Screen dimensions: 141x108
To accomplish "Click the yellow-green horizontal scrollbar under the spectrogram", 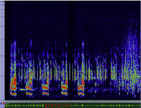I will (73, 101).
